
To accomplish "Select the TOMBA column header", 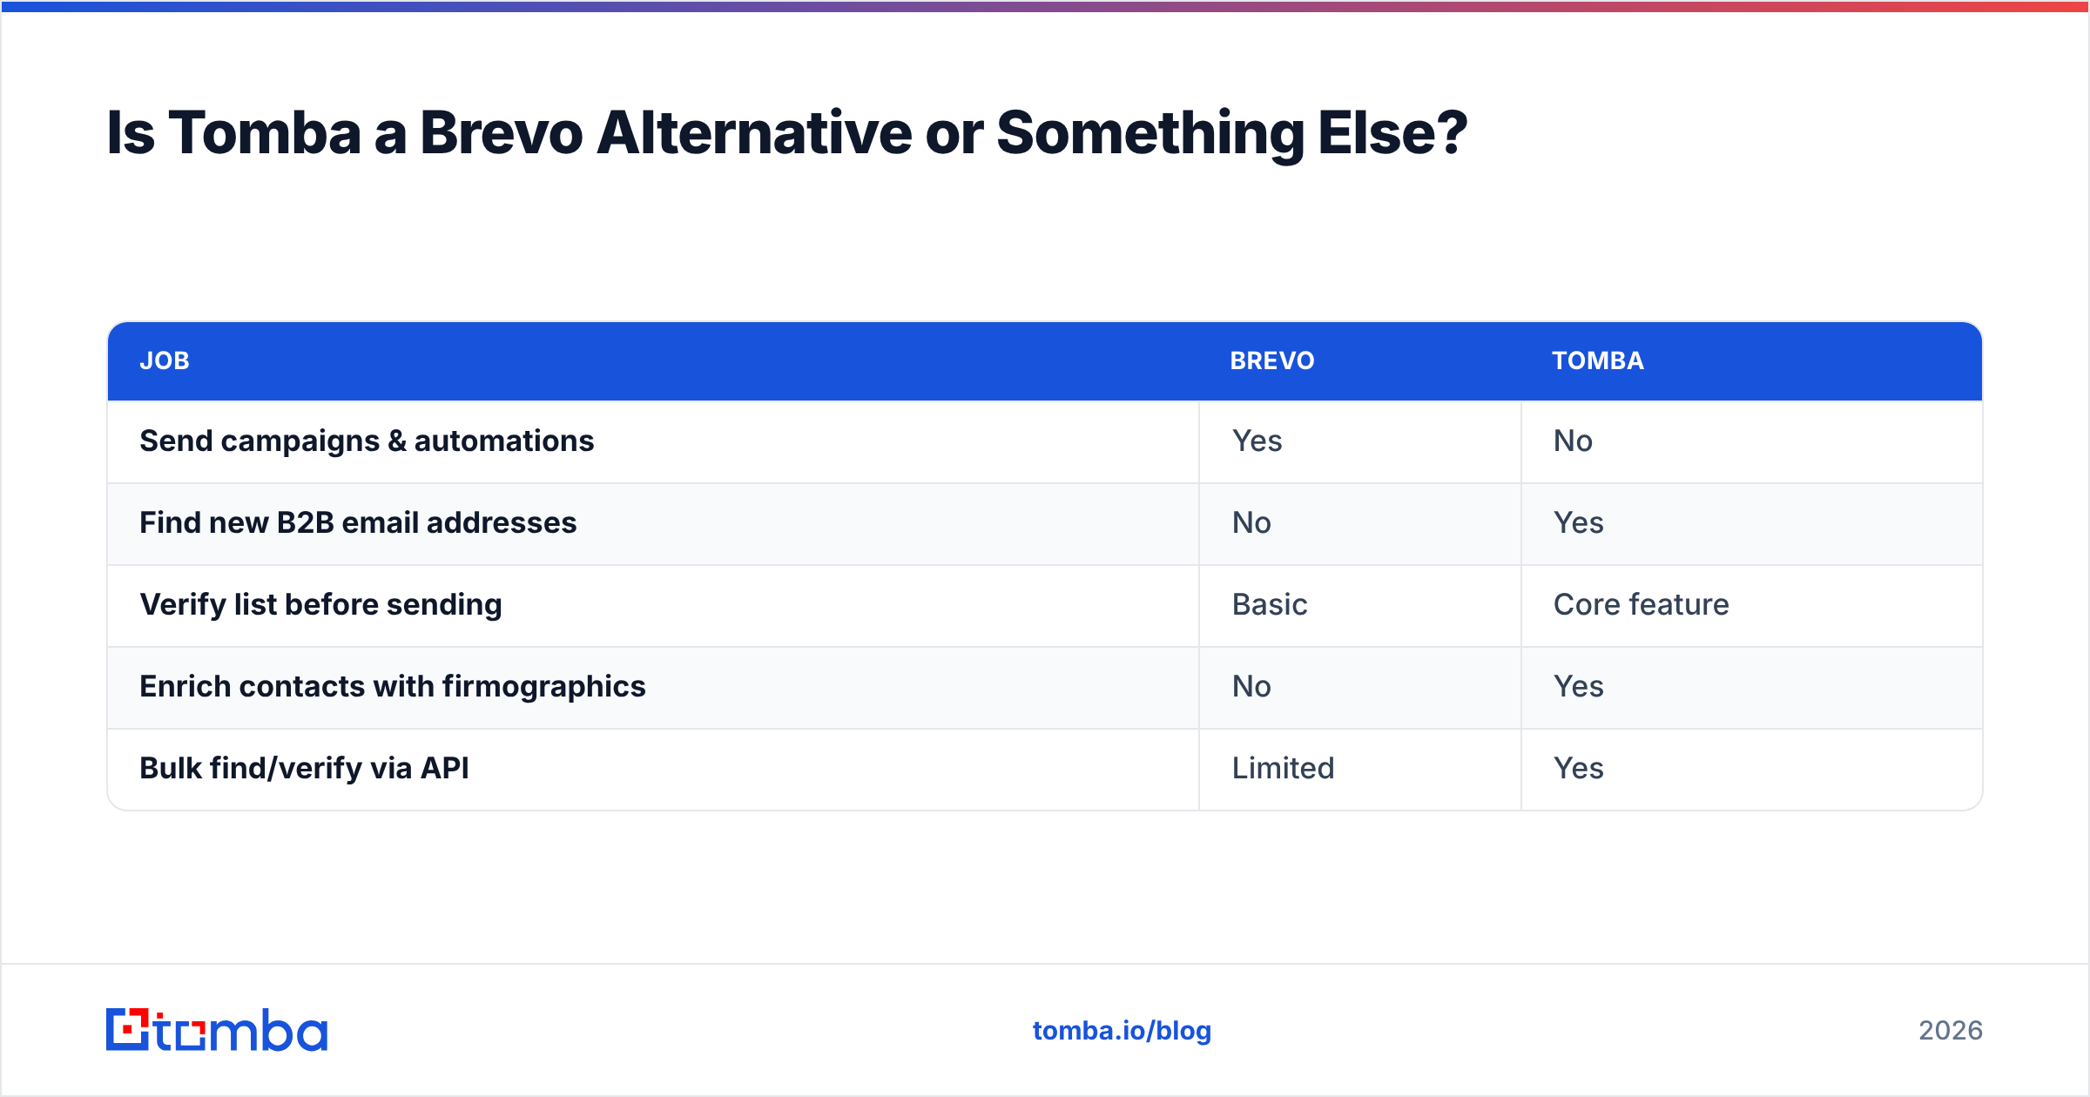I will pyautogui.click(x=1598, y=360).
